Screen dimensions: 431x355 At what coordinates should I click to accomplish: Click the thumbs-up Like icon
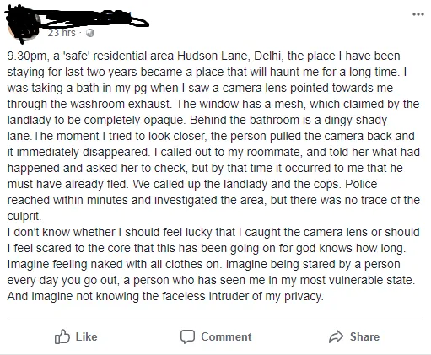62,336
